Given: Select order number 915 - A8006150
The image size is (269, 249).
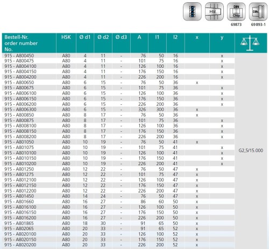Looking at the screenshot, I should 20,98.
